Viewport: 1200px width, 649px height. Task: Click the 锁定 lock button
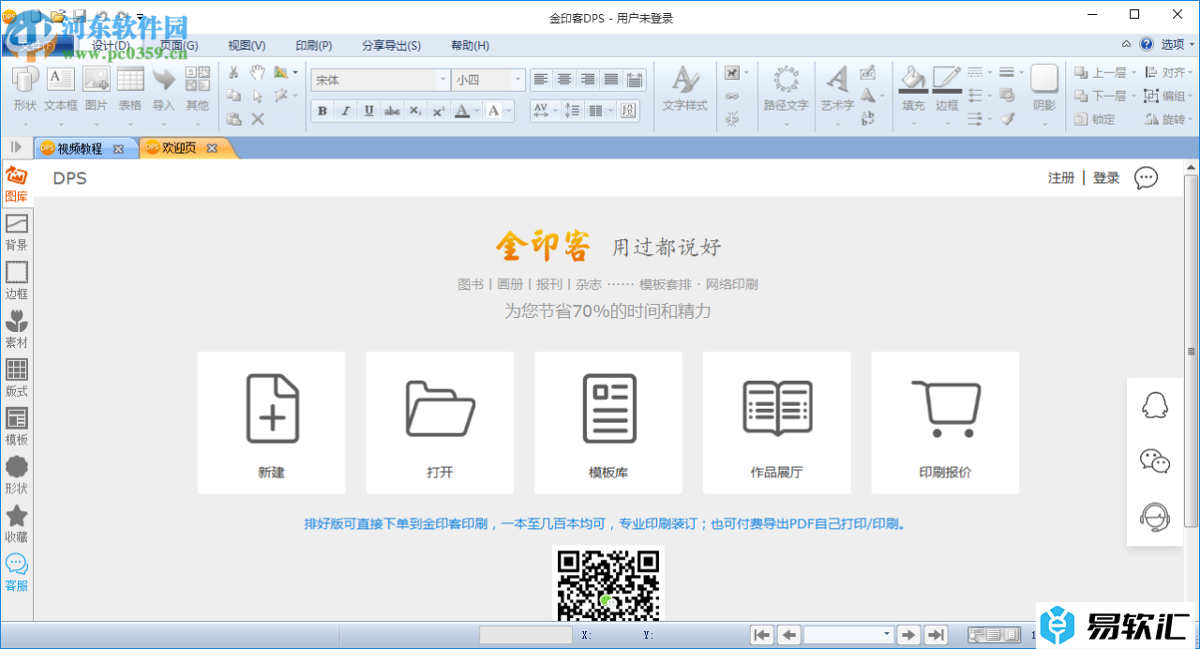1095,119
